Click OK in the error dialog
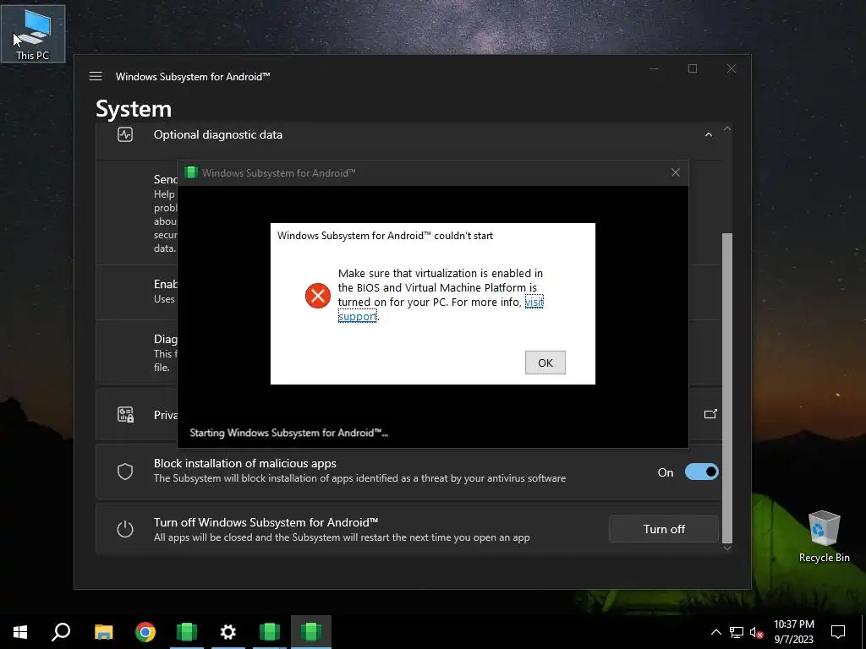The width and height of the screenshot is (866, 649). [545, 363]
